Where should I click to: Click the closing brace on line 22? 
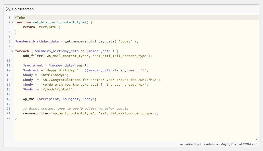[x=16, y=118]
